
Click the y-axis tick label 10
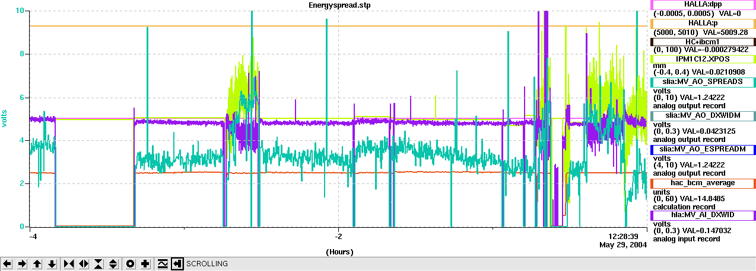(x=20, y=11)
